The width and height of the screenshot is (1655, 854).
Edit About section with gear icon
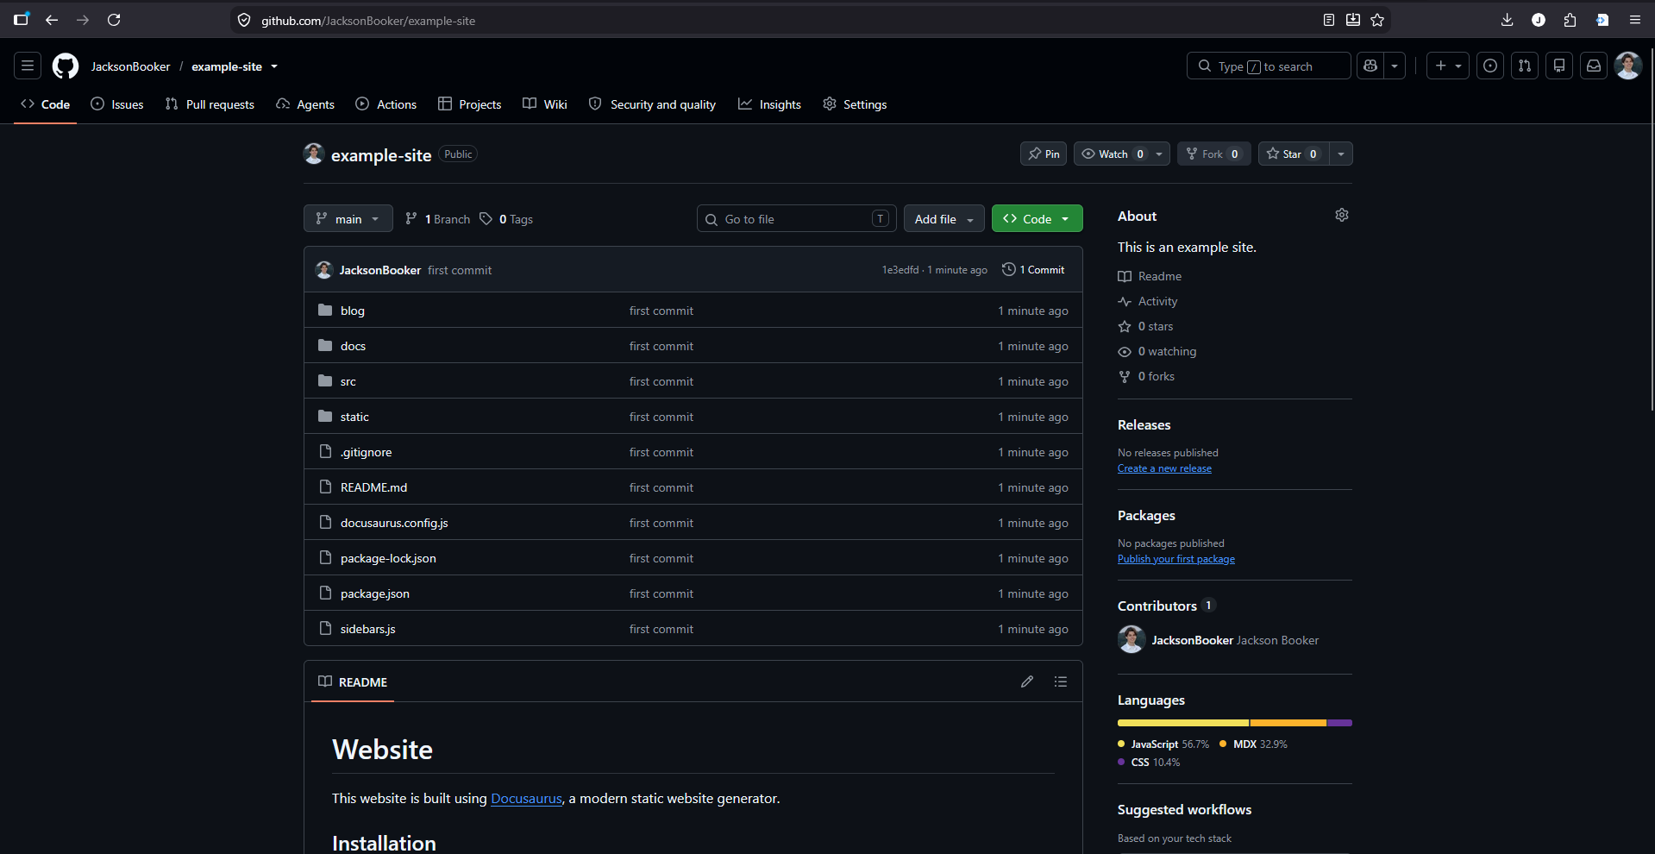point(1342,215)
